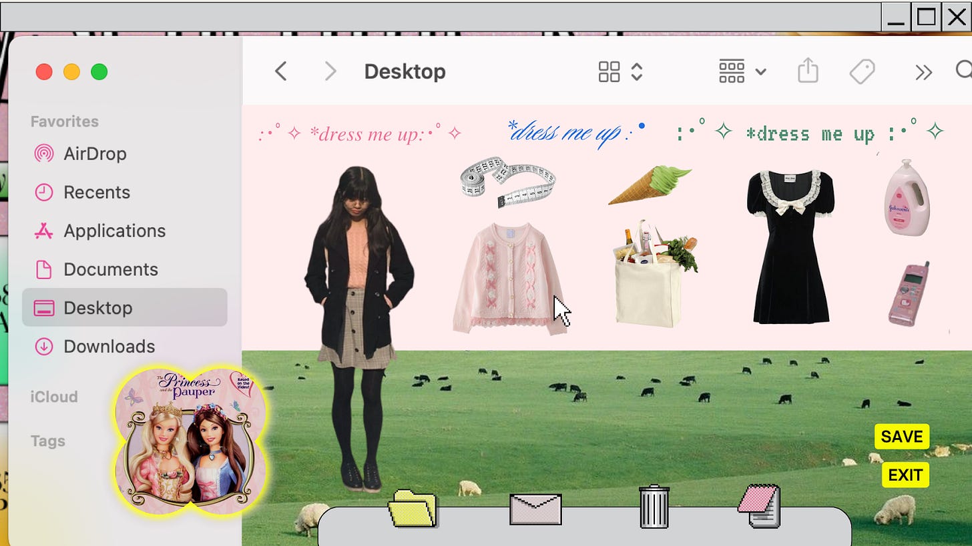The height and width of the screenshot is (546, 972).
Task: Open the group-by options dropdown
Action: click(x=742, y=71)
